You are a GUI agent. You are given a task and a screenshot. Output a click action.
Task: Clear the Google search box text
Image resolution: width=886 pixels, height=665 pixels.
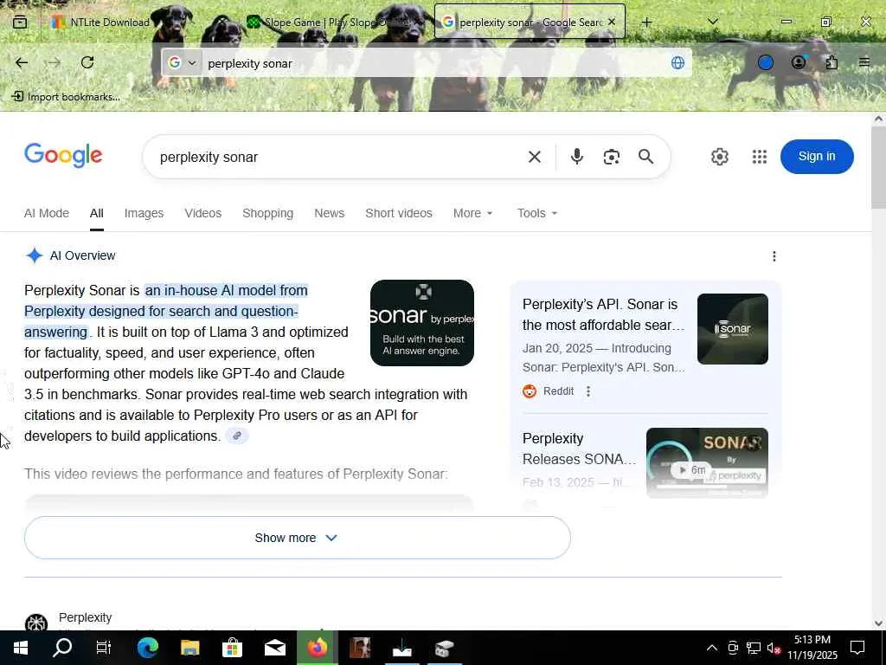pos(535,157)
